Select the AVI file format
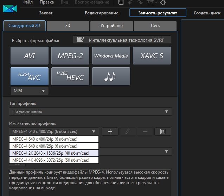Image resolution: width=224 pixels, height=196 pixels. (x=30, y=56)
